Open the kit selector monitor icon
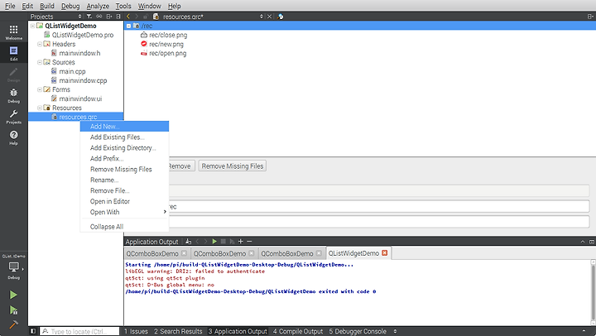Screen dimensions: 596x336 coord(14,267)
